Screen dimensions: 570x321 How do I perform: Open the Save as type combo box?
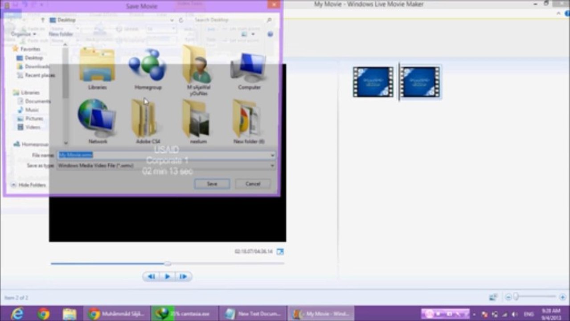167,165
